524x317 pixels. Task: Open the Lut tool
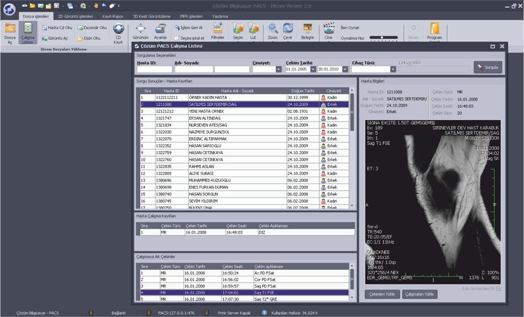coord(253,32)
